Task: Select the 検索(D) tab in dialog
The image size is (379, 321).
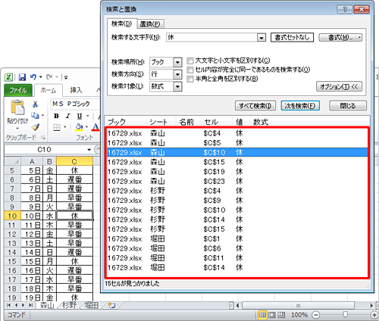Action: pos(122,23)
